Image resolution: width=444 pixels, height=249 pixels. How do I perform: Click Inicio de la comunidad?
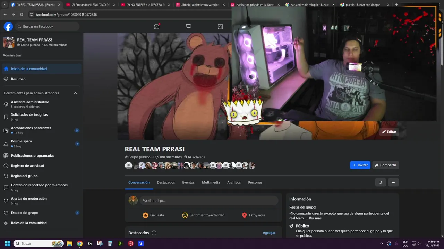[x=42, y=69]
